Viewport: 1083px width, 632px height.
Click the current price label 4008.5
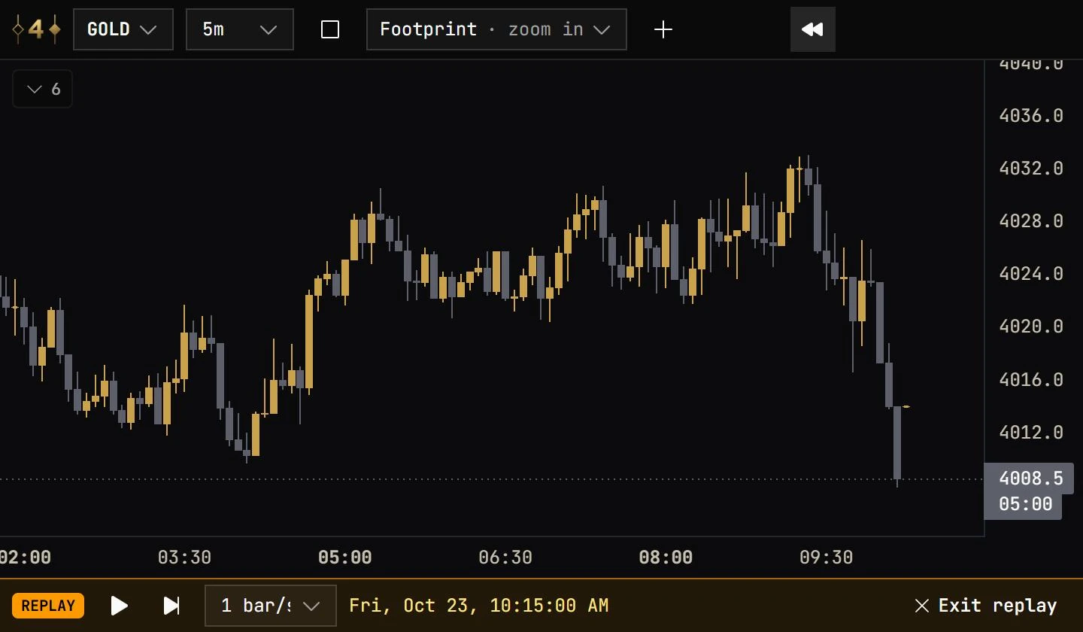[x=1029, y=479]
